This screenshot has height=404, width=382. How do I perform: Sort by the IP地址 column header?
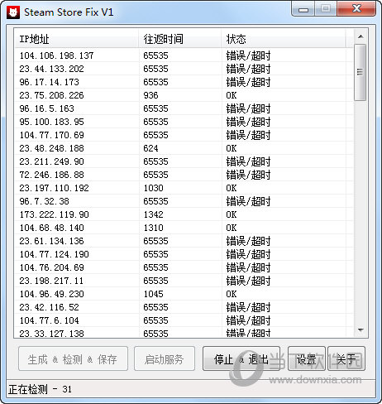tap(76, 39)
